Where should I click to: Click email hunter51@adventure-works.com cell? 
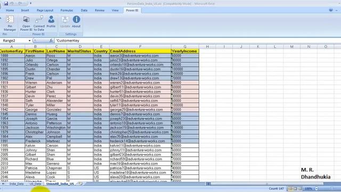click(x=140, y=92)
